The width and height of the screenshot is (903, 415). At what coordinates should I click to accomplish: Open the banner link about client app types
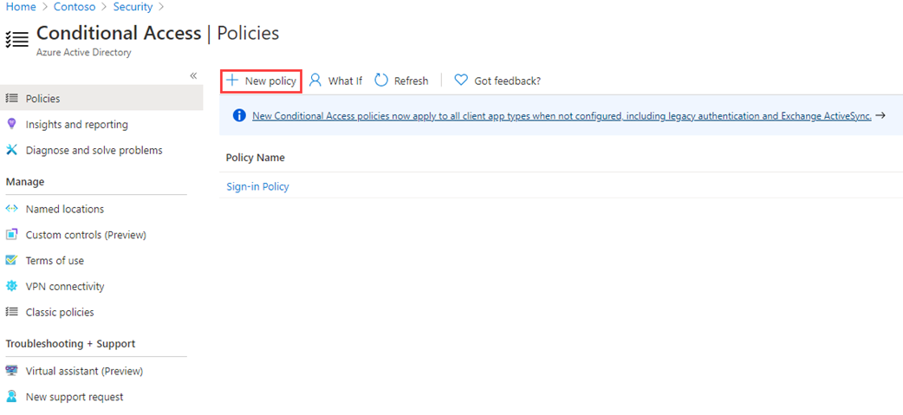click(x=562, y=116)
